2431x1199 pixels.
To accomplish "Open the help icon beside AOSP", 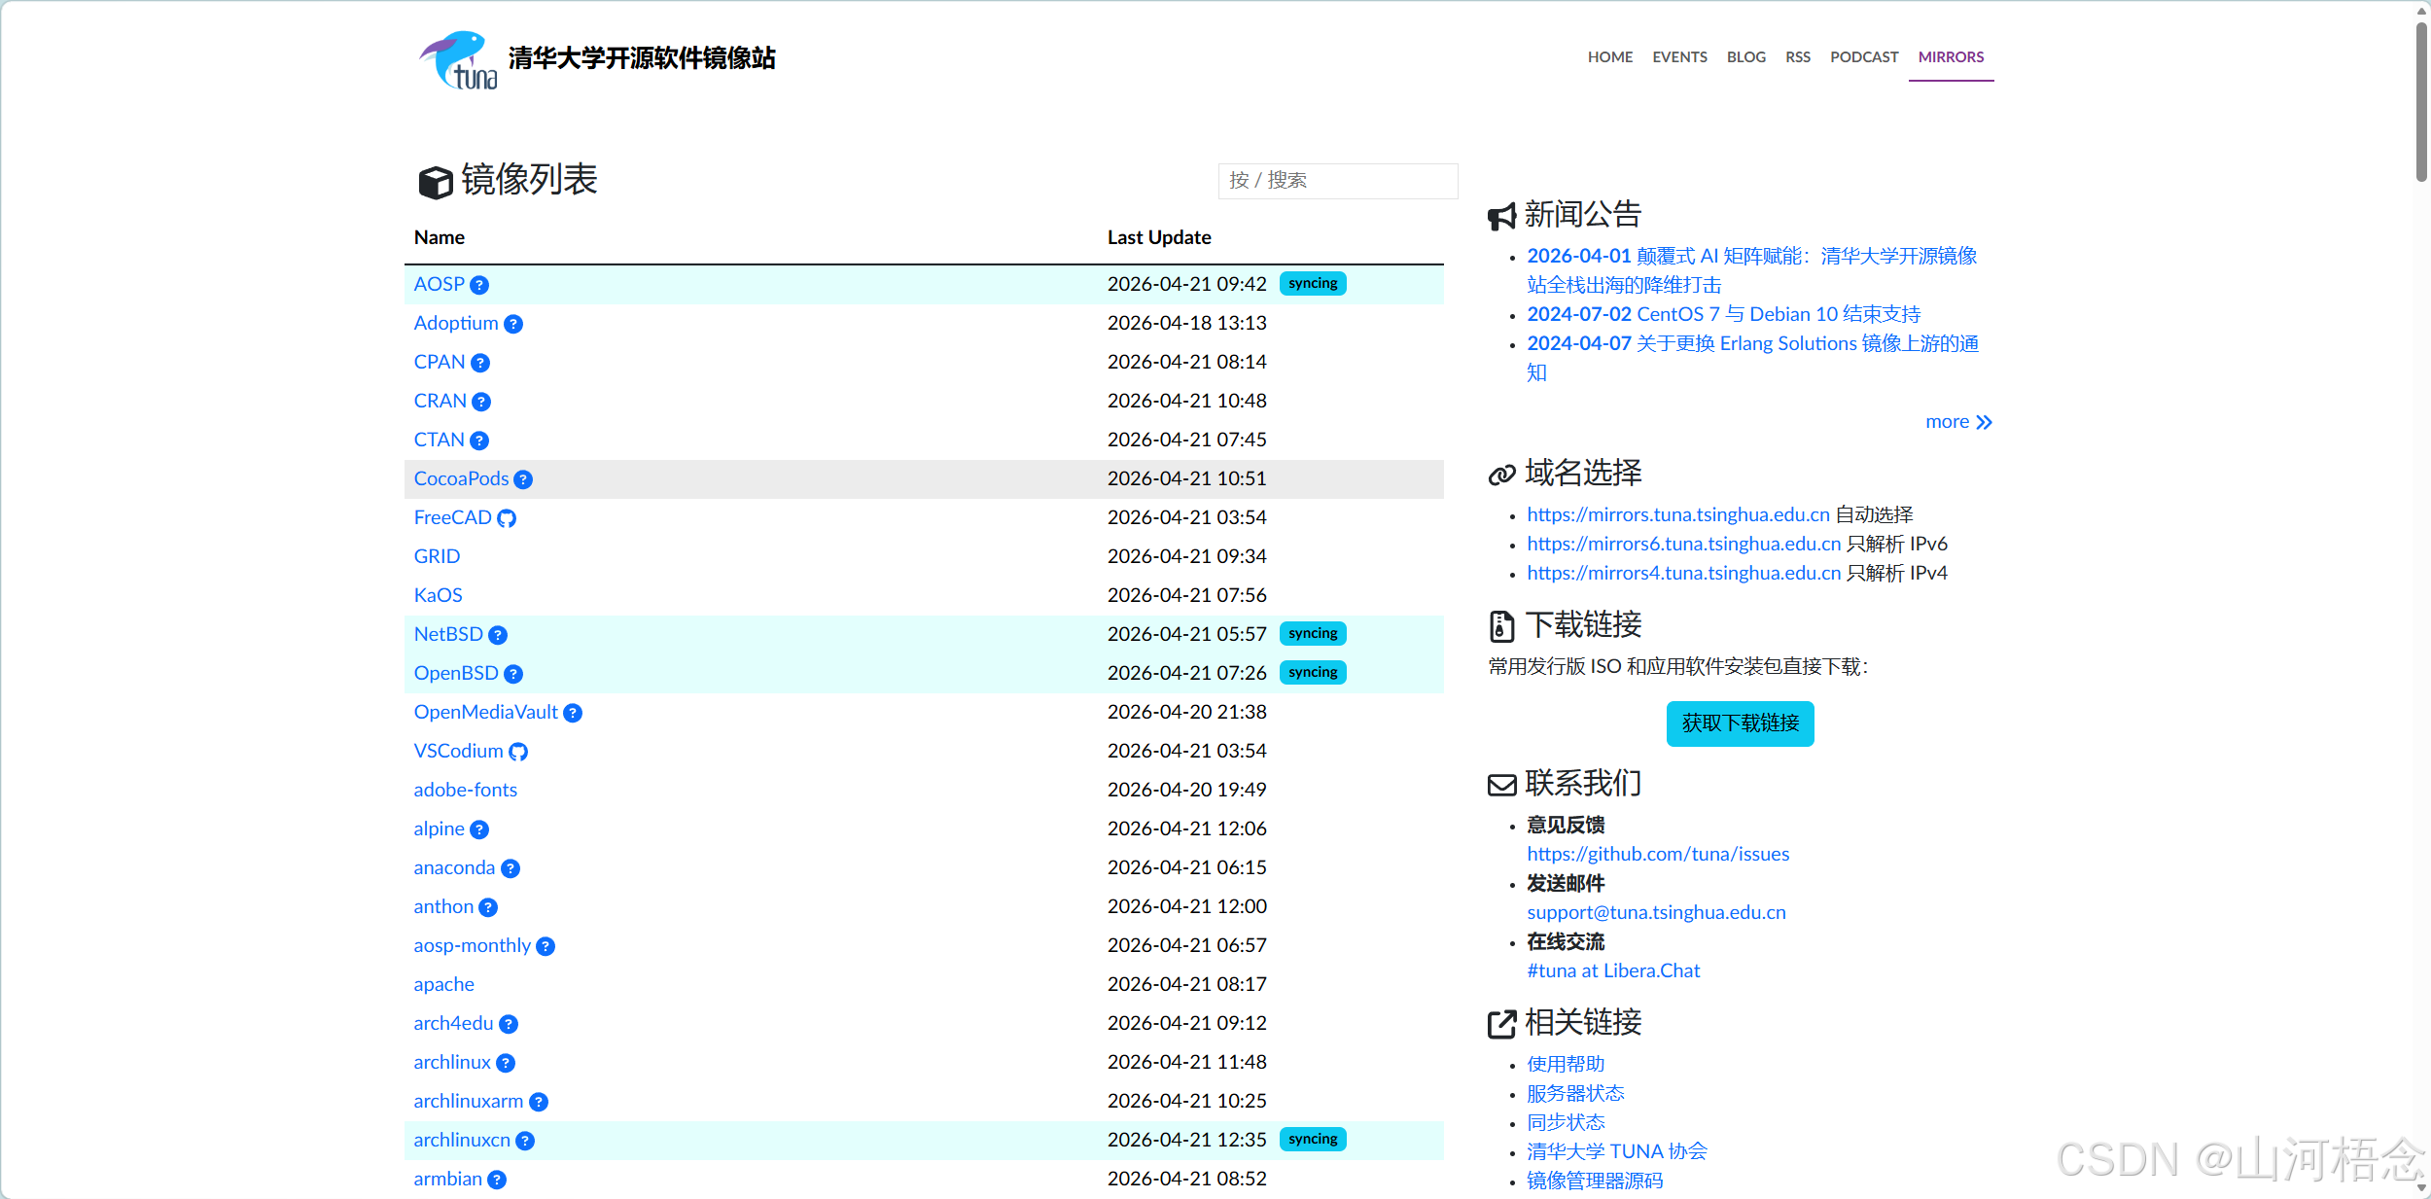I will [479, 285].
